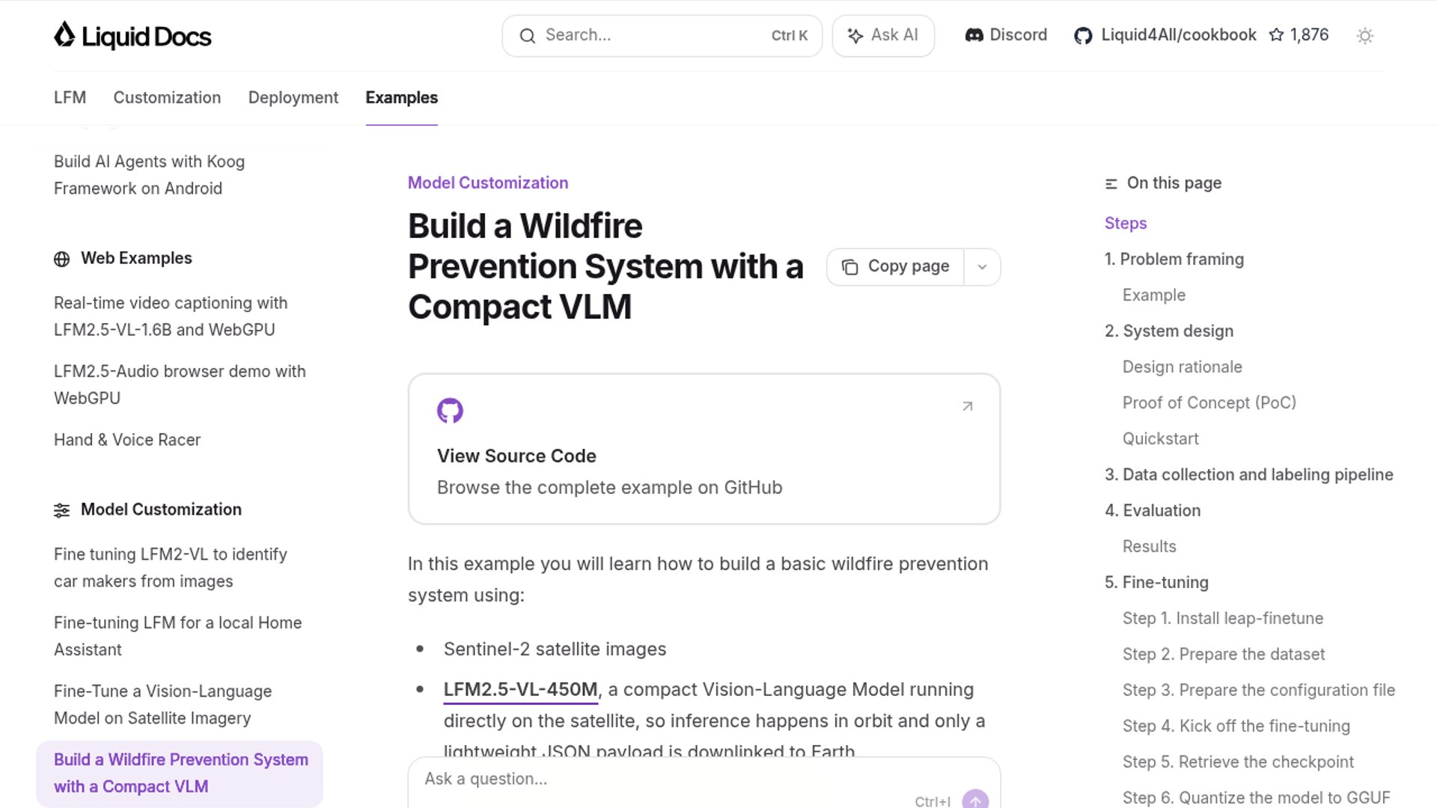Switch to the Deployment tab
This screenshot has width=1437, height=808.
pos(293,98)
